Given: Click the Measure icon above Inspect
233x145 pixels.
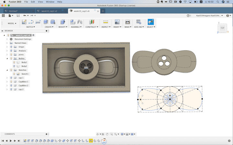Looking at the screenshot, I should tap(105, 22).
